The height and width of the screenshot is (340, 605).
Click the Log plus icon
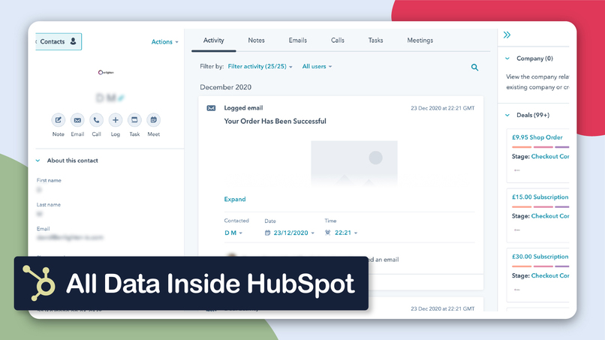click(x=116, y=120)
